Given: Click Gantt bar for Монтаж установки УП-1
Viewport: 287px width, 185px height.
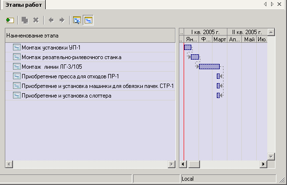Looking at the screenshot, I should coord(187,48).
